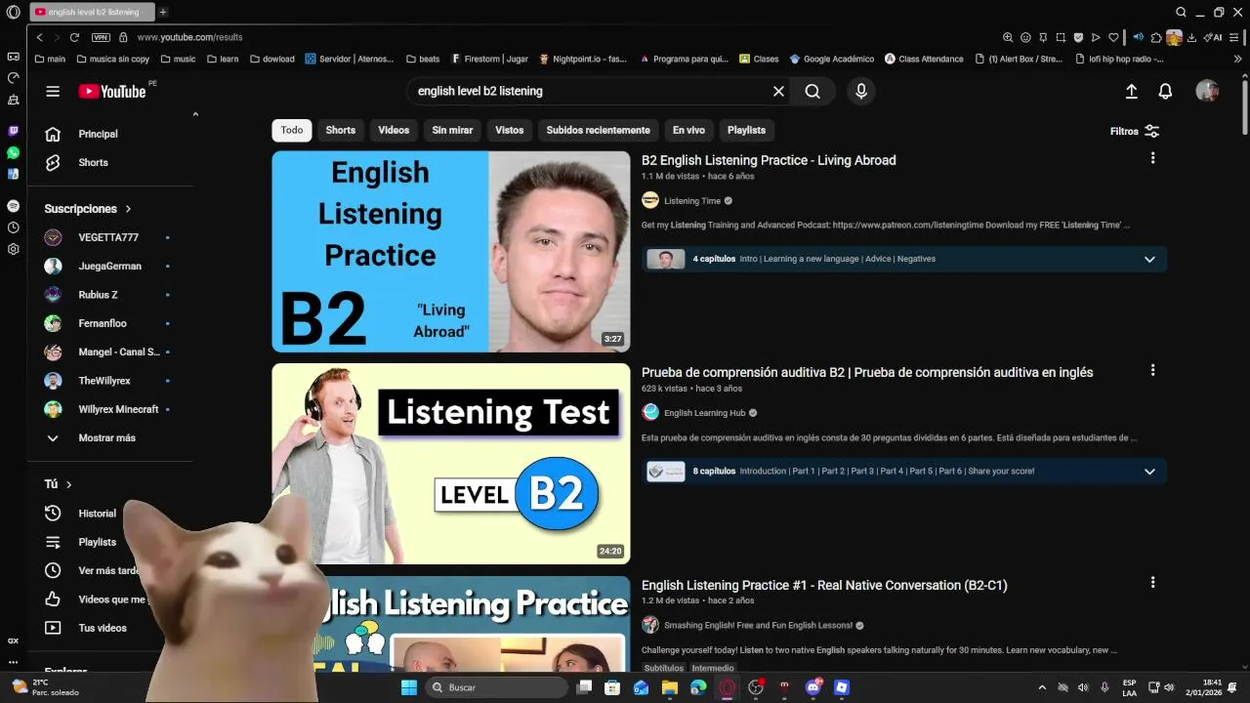Open the English Learning Hub channel link

[704, 413]
